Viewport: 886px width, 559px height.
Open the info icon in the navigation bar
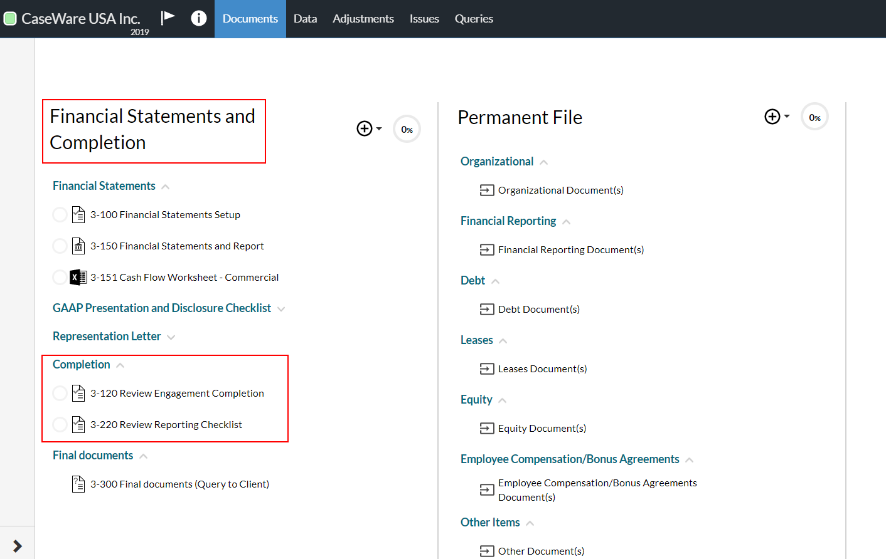point(199,18)
